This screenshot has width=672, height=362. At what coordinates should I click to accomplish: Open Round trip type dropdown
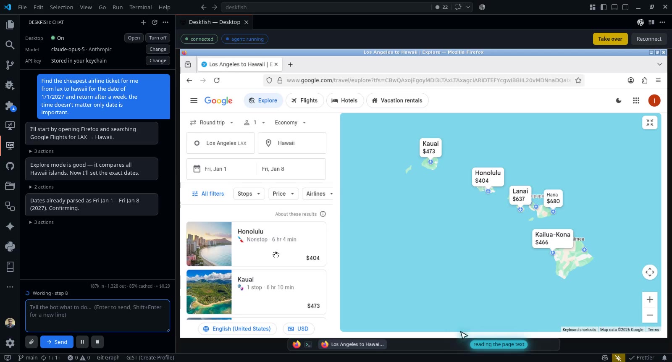click(x=211, y=123)
